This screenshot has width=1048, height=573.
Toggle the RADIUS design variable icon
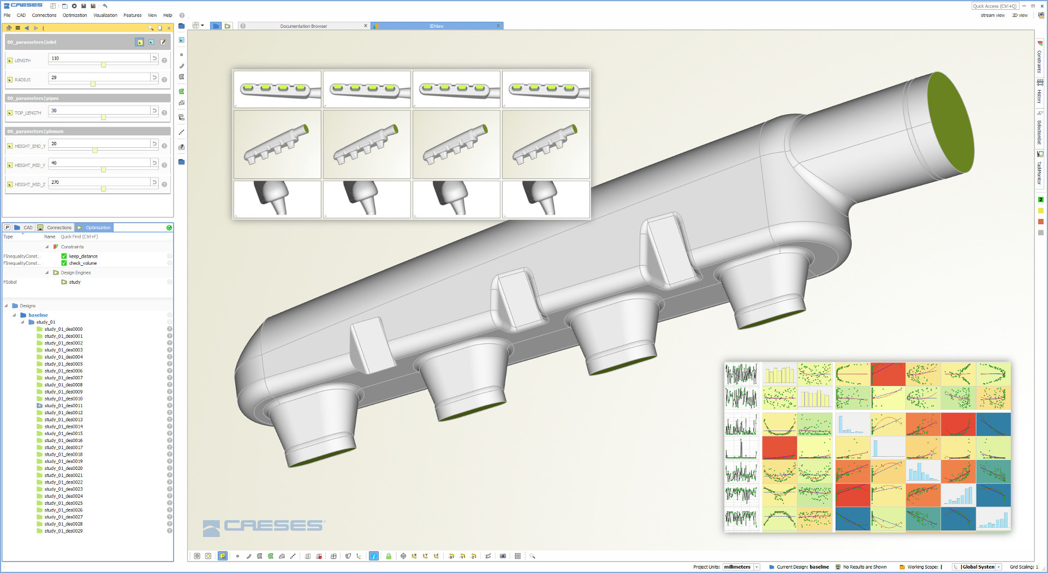coord(10,80)
